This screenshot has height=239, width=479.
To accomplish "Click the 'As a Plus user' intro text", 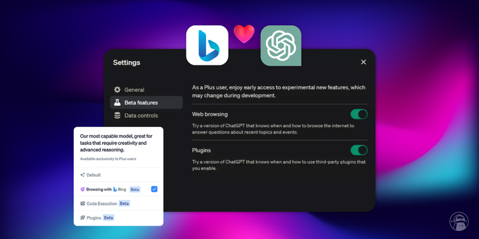I will [279, 91].
